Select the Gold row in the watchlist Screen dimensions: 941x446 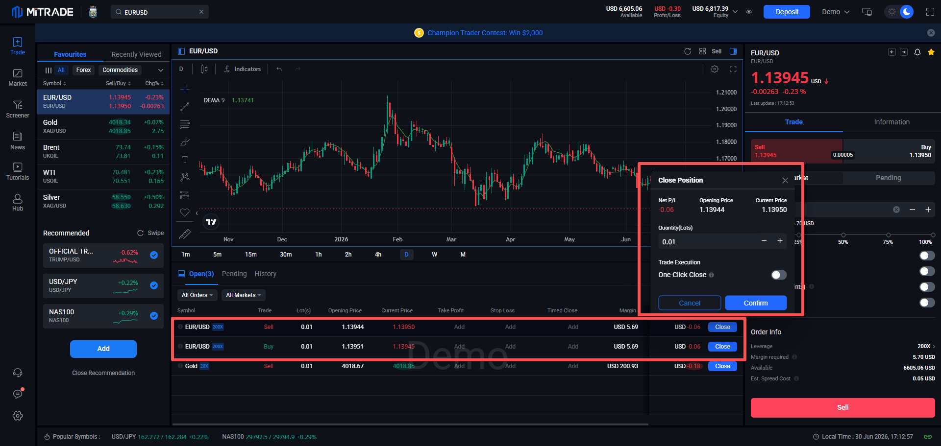coord(103,127)
